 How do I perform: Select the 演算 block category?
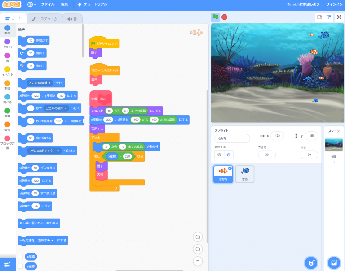[x=8, y=113]
